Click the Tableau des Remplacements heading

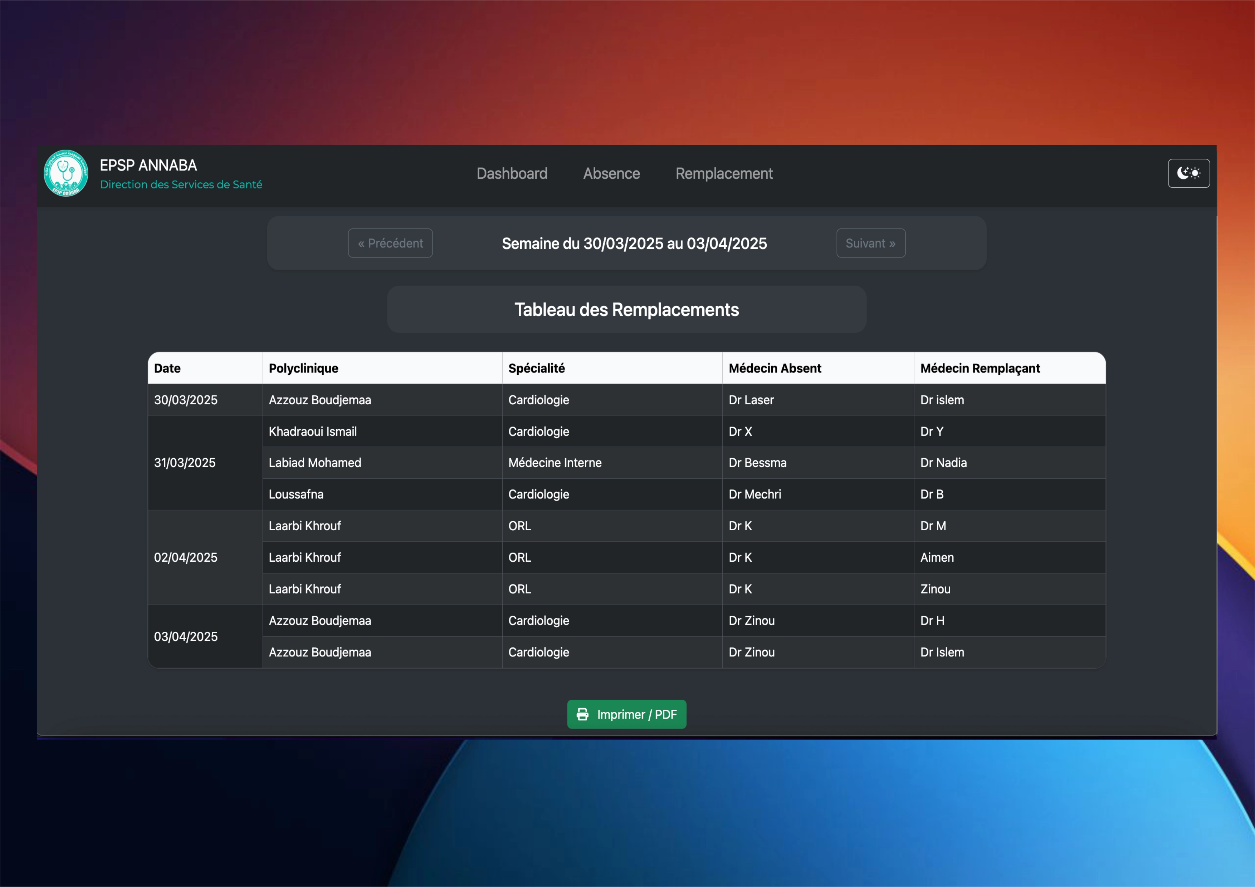click(x=626, y=310)
